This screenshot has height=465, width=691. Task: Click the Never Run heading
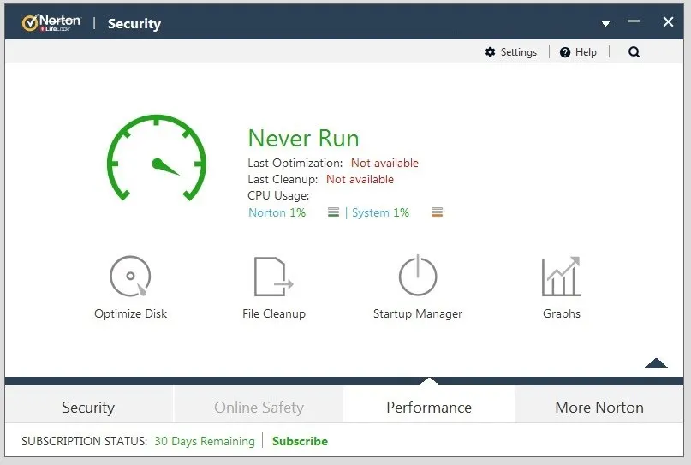pyautogui.click(x=304, y=139)
